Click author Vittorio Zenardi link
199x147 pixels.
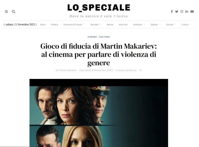tap(67, 70)
